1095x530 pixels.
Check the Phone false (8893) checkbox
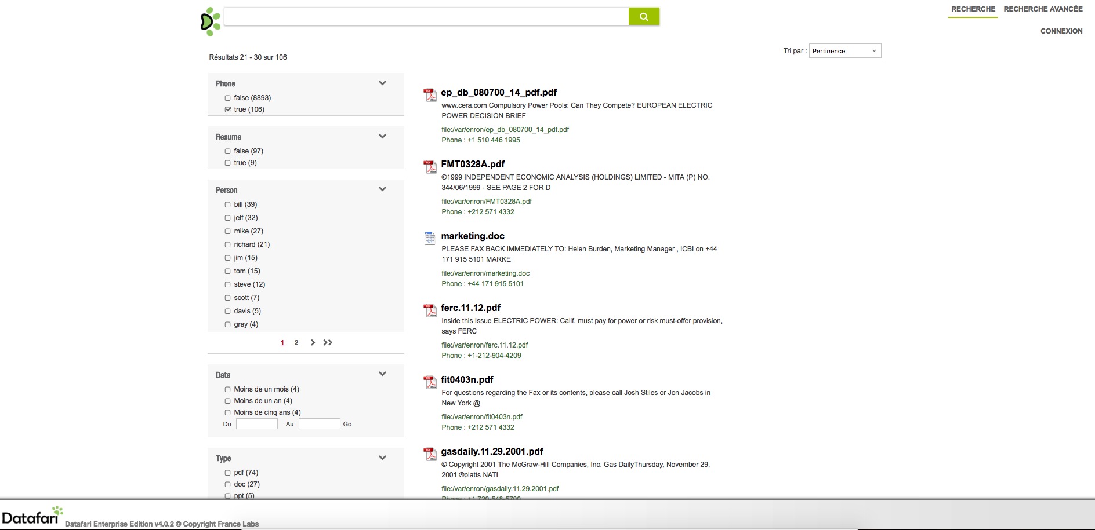[x=227, y=98]
